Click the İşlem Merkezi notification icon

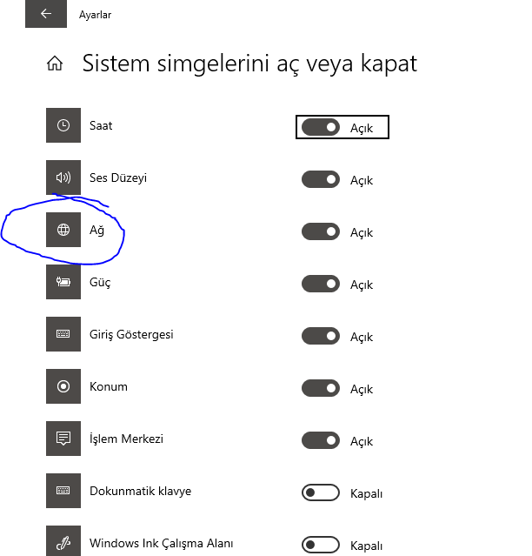point(63,439)
